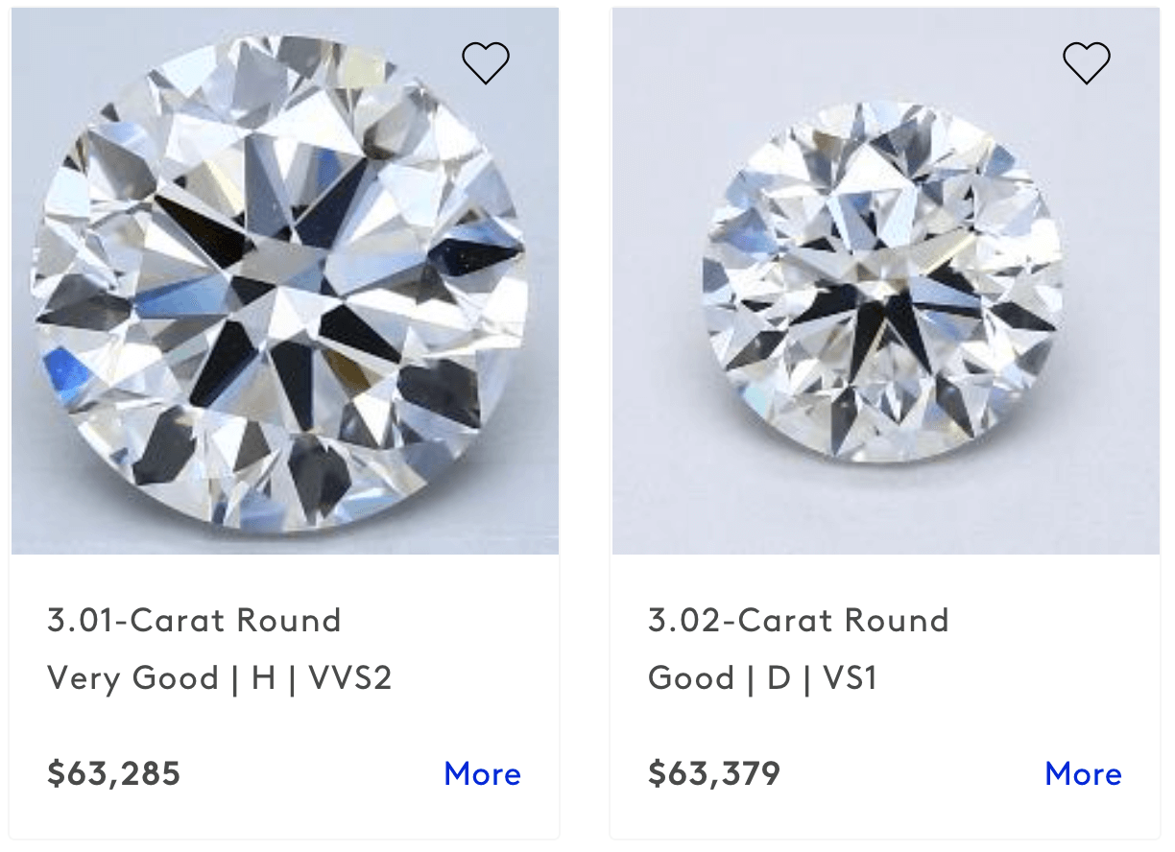
Task: Click "Round" in the 3.01-Carat title
Action: click(x=290, y=621)
